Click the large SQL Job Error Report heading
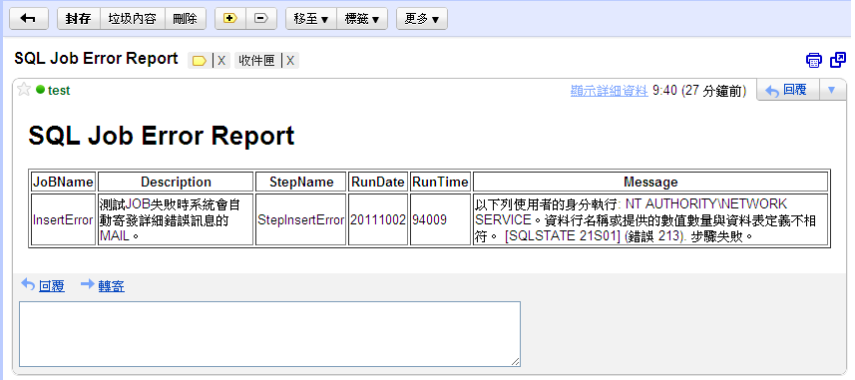Screen dimensions: 855x380 coord(162,136)
